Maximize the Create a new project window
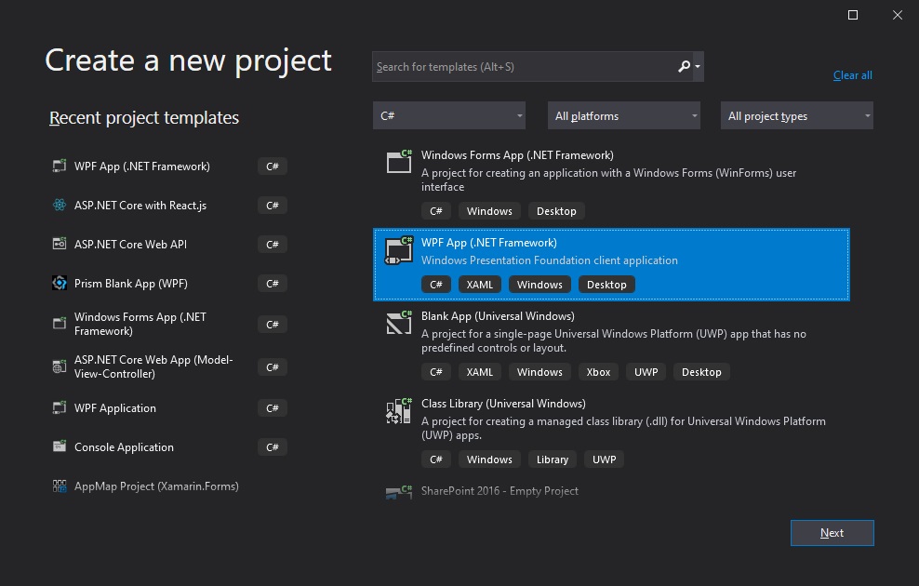The height and width of the screenshot is (586, 919). pos(853,15)
